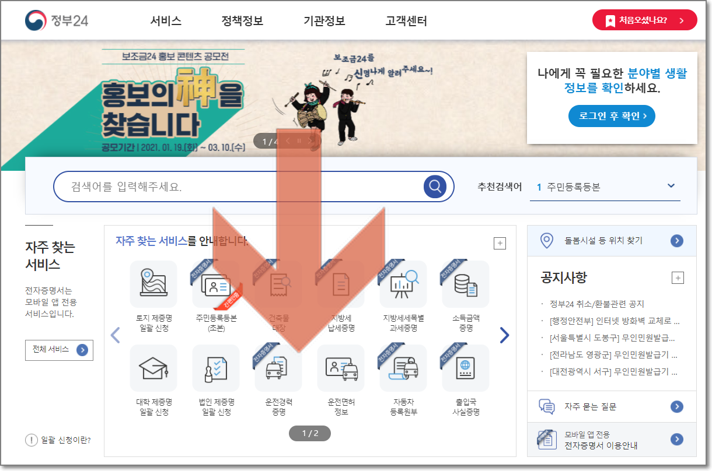The height and width of the screenshot is (471, 712).
Task: Open the 서비스 menu
Action: click(166, 21)
